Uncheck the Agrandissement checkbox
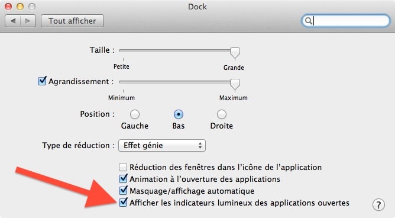 42,81
